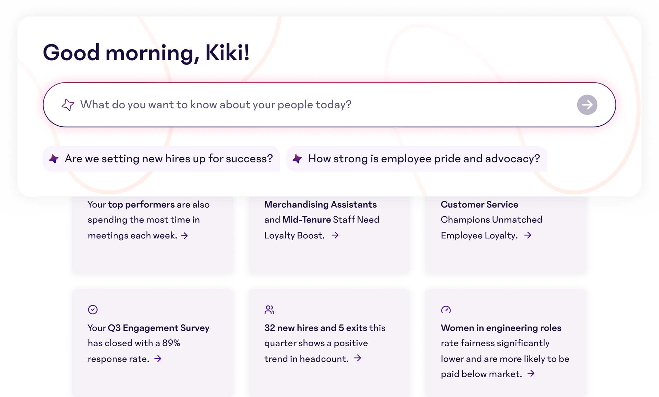This screenshot has height=397, width=659.
Task: Open the Q3 Engagement Survey card text
Action: (148, 343)
